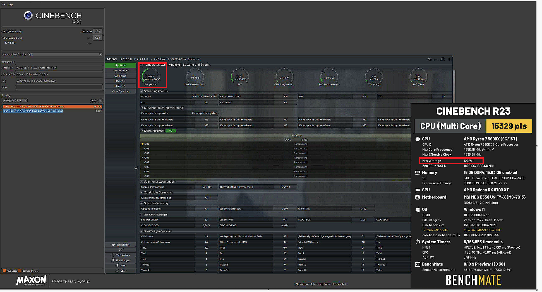
Task: Click the Info input field in Cinebench
Action: click(x=59, y=87)
